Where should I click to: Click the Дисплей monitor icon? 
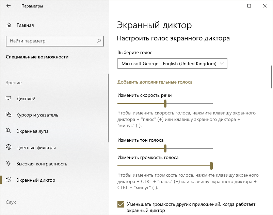click(9, 98)
